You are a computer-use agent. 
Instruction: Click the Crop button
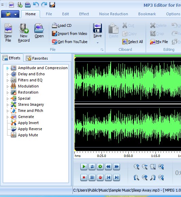tap(157, 34)
